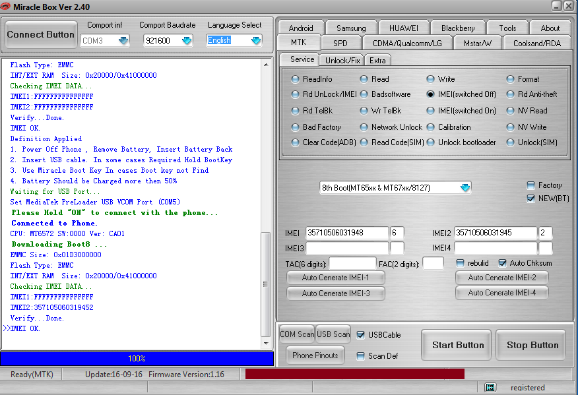578x395 pixels.
Task: Switch to the Blackberry tab
Action: [458, 28]
